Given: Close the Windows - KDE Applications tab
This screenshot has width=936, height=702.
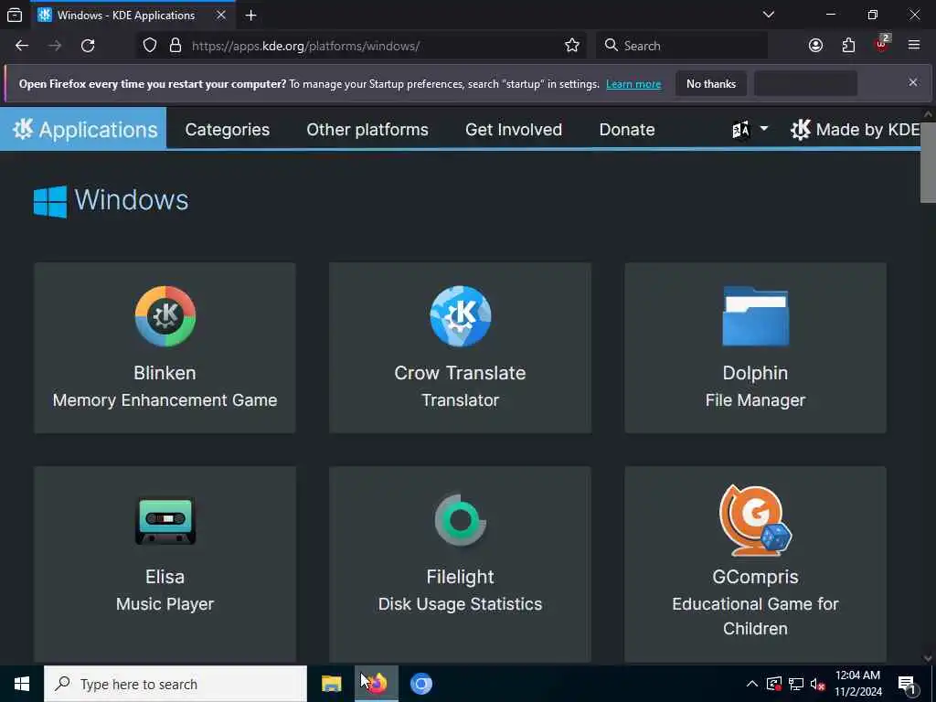Looking at the screenshot, I should (221, 15).
